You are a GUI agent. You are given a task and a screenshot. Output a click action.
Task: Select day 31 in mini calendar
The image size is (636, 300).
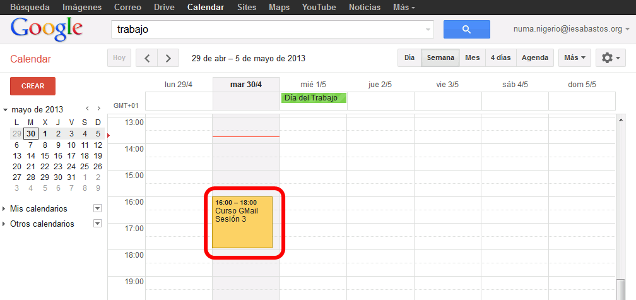(71, 177)
